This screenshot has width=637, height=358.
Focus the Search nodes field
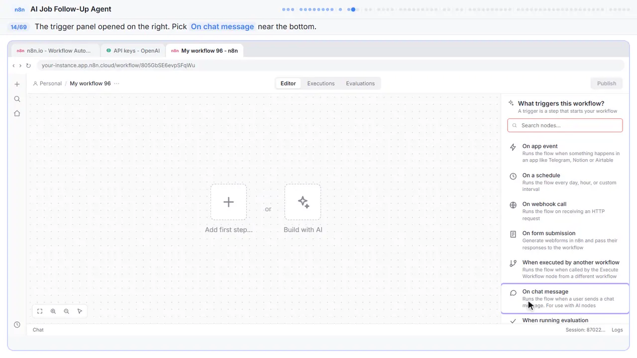tap(565, 125)
